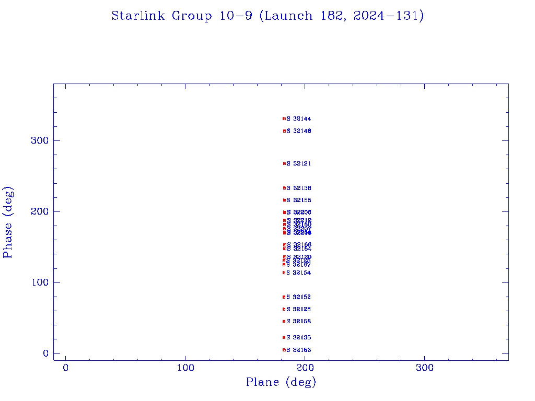Select the S 32206 satellite label

299,213
